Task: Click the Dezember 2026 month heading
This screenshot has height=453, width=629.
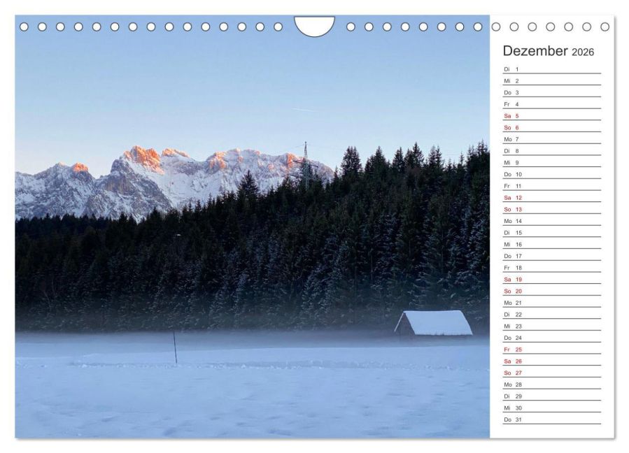Action: [548, 51]
